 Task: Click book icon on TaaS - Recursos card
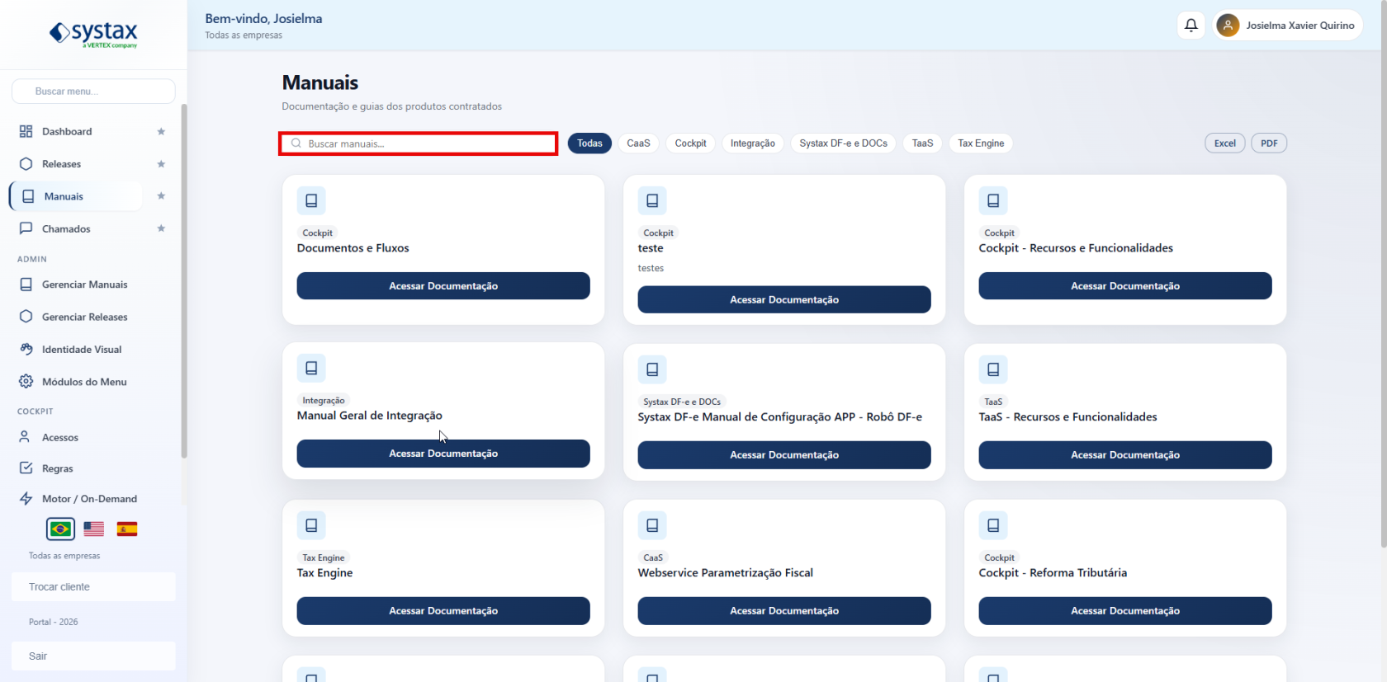coord(993,369)
